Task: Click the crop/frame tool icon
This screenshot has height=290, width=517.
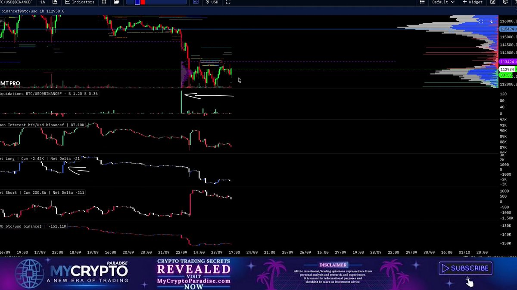Action: click(104, 2)
